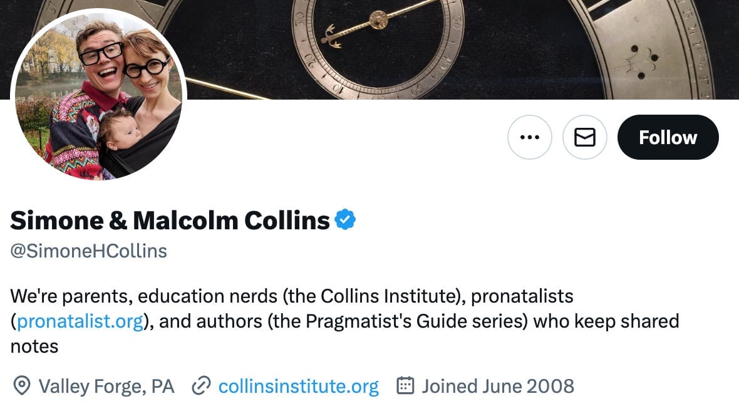The width and height of the screenshot is (739, 416).
Task: Follow Simone & Malcolm Collins
Action: click(x=668, y=137)
